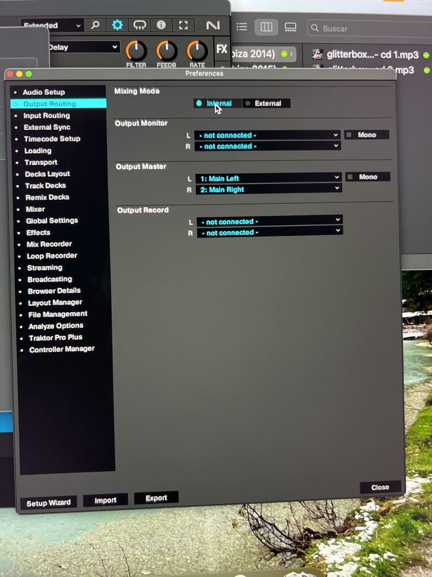The width and height of the screenshot is (432, 577).
Task: Select External mixing mode
Action: (x=267, y=103)
